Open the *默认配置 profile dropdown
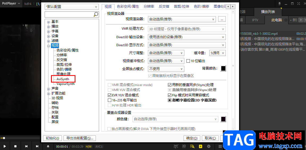This screenshot has width=306, height=150. pyautogui.click(x=71, y=7)
